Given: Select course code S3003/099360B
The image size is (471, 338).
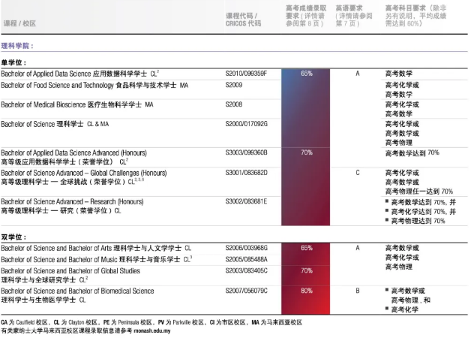Looking at the screenshot, I should coord(246,152).
